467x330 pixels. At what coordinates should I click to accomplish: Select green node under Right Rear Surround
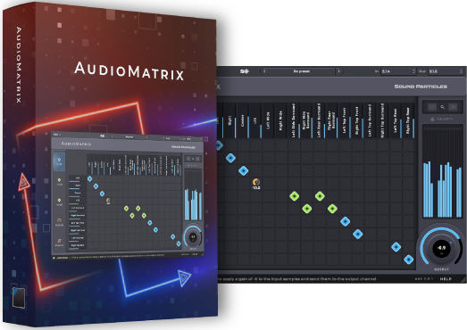[x=332, y=209]
